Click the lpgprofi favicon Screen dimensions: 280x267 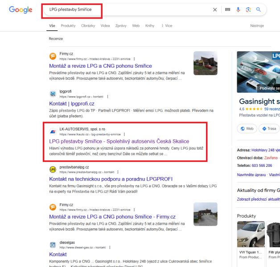(x=53, y=94)
